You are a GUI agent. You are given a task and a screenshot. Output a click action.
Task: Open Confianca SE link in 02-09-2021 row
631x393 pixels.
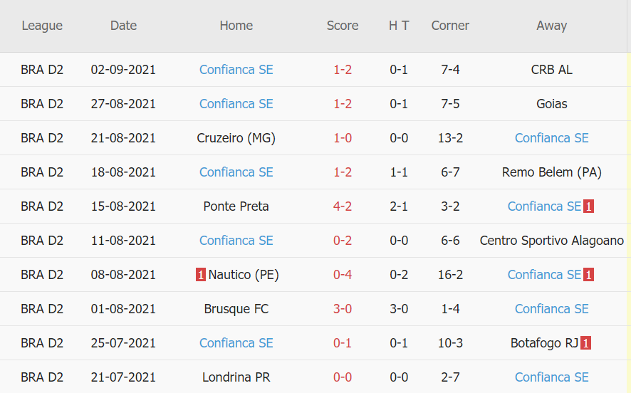pos(236,70)
